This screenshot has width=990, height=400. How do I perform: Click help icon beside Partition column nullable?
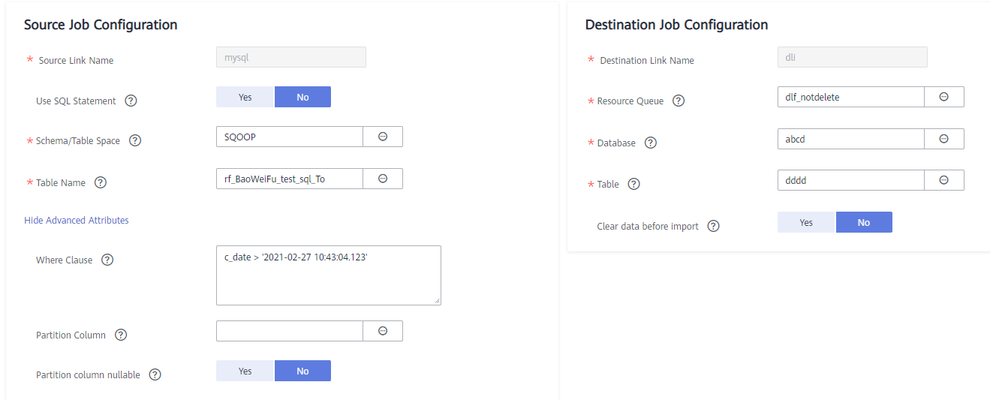pos(155,374)
